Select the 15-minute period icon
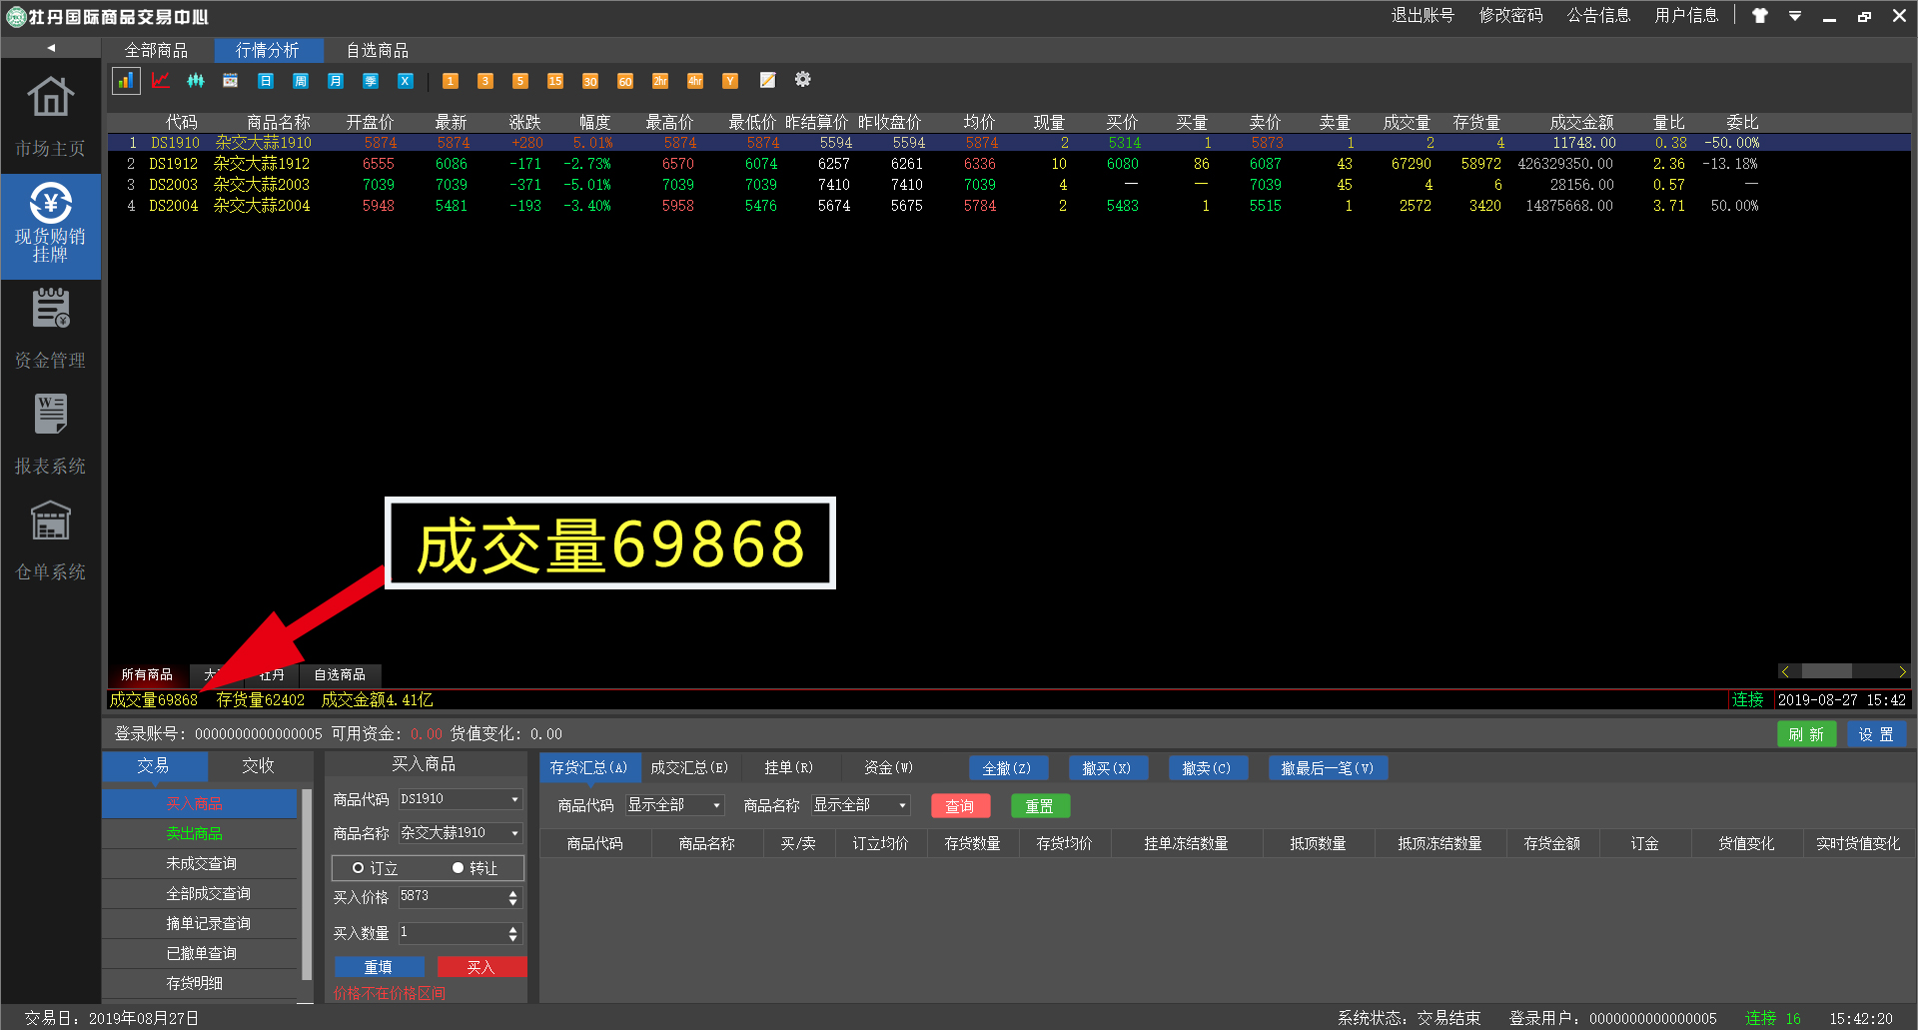Image resolution: width=1918 pixels, height=1030 pixels. coord(555,81)
